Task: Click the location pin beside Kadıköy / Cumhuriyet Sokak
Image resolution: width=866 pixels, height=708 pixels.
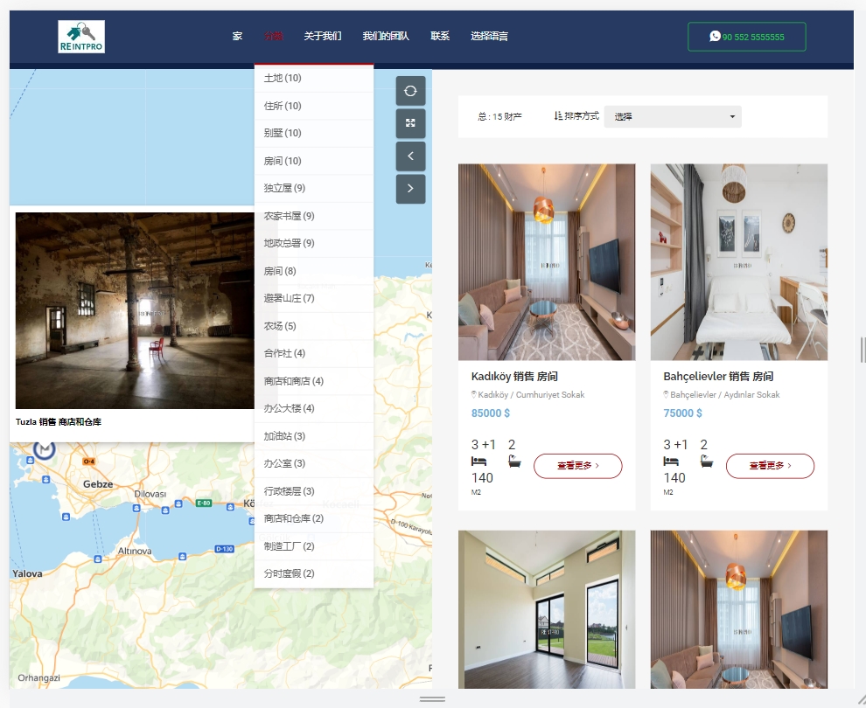Action: (x=473, y=394)
